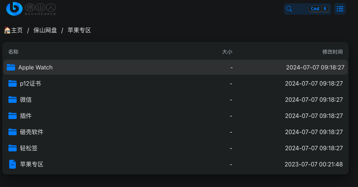The width and height of the screenshot is (358, 187).
Task: Sort files by 修改时间 column header
Action: click(x=333, y=52)
